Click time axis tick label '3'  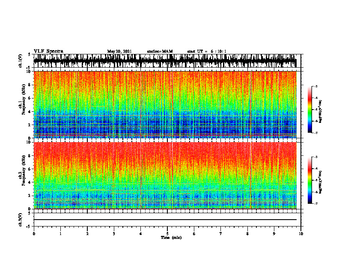[x=114, y=234]
